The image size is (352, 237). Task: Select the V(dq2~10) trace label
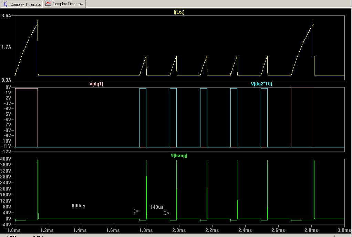pos(261,84)
